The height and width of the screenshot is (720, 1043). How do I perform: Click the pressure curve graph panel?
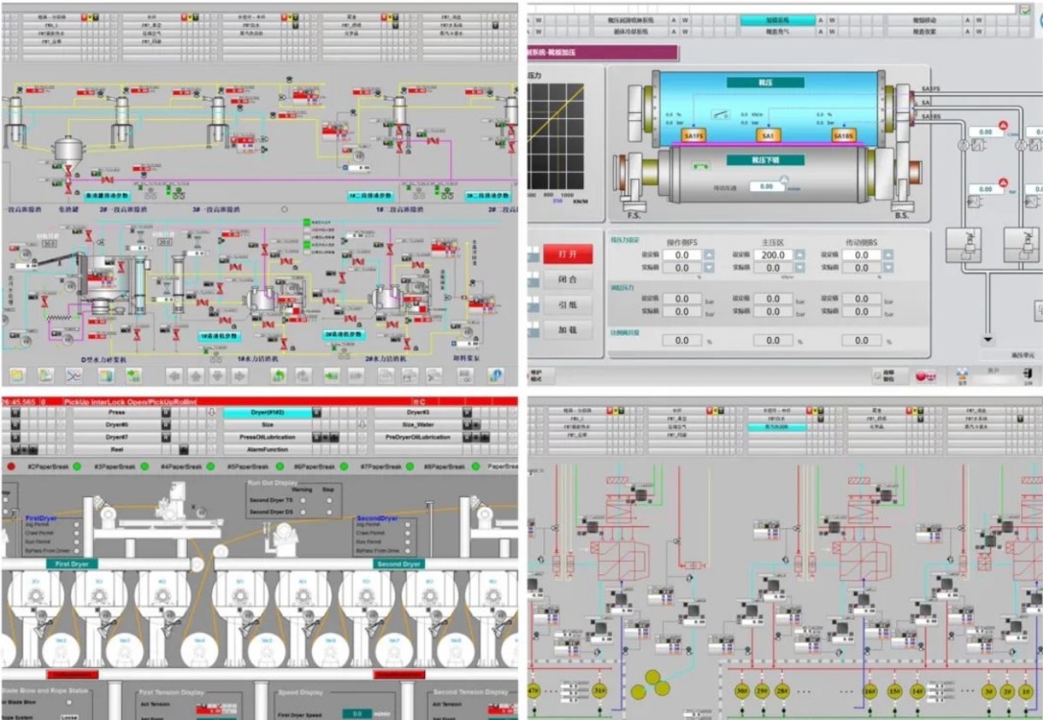556,136
